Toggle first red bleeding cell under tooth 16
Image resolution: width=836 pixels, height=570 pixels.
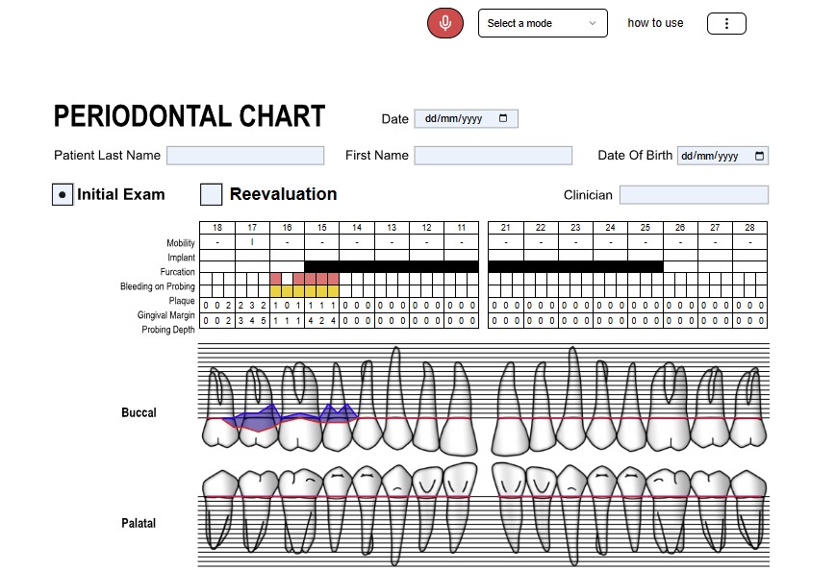[276, 279]
